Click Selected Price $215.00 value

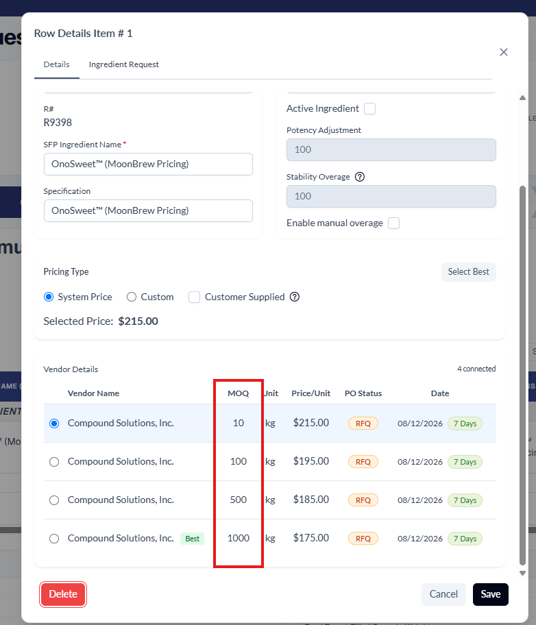pyautogui.click(x=138, y=321)
